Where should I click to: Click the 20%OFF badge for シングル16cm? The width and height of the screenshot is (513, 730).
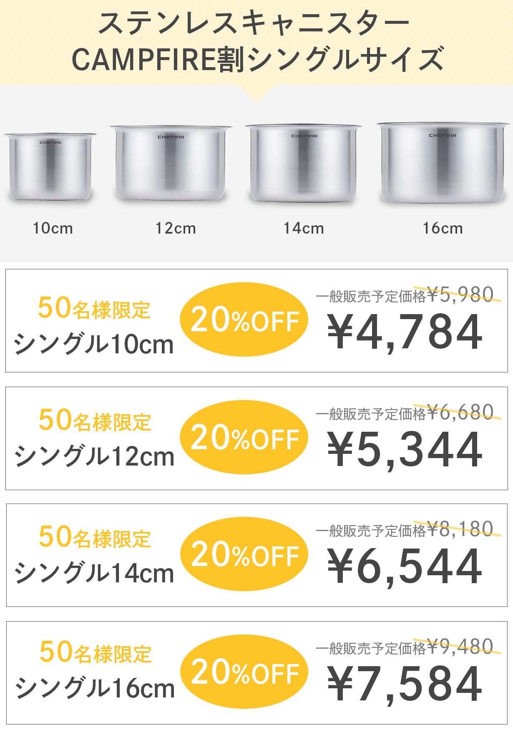click(244, 672)
